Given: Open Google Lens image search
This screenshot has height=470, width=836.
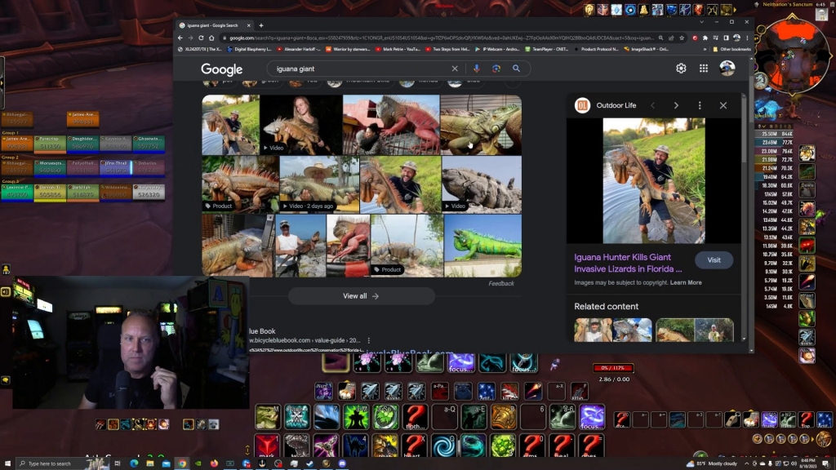Looking at the screenshot, I should 496,69.
